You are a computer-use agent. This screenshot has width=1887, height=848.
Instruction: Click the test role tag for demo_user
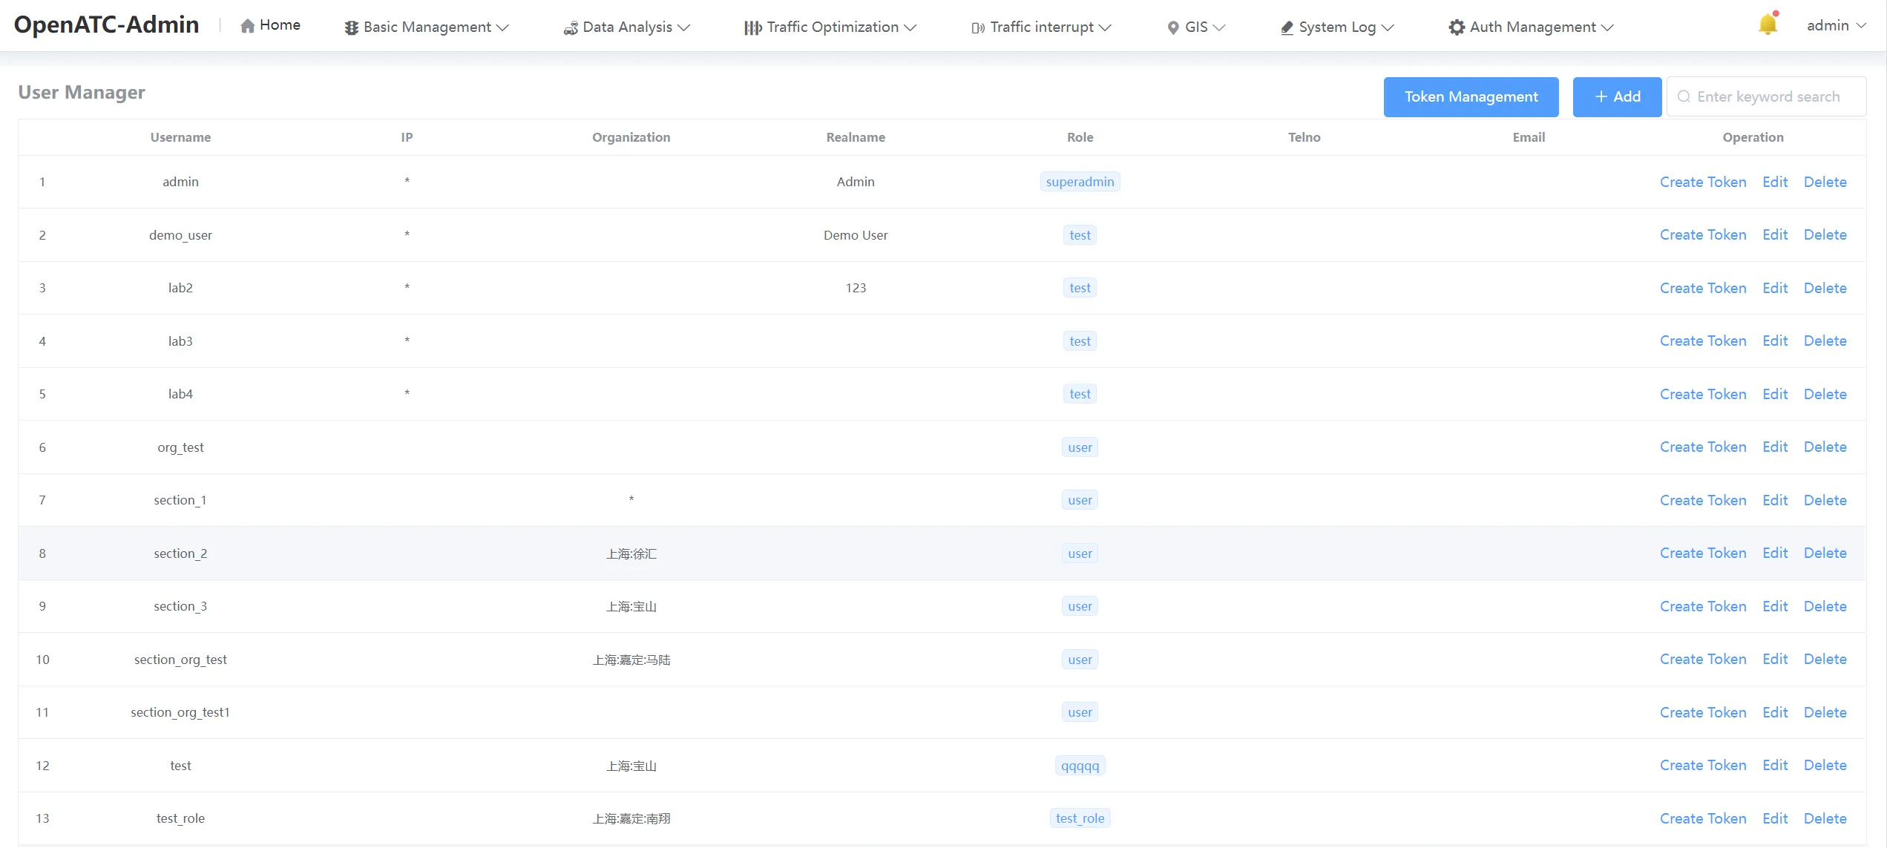[x=1080, y=235]
